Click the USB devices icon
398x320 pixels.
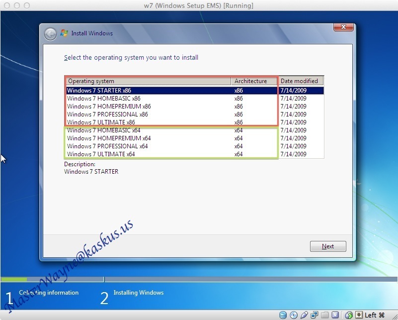tap(304, 315)
